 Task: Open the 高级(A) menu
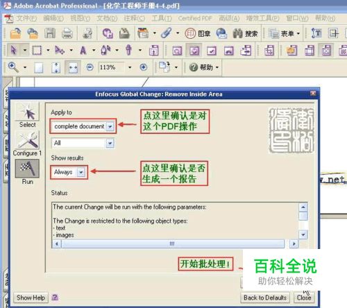[x=229, y=18]
